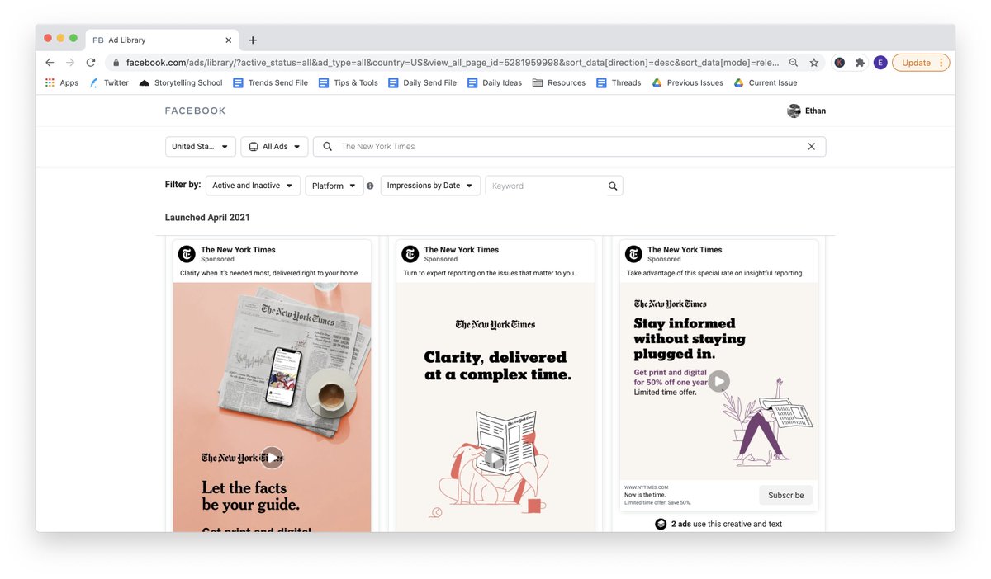Click the browser forward arrow
Viewport: 991px width, 579px height.
(70, 63)
